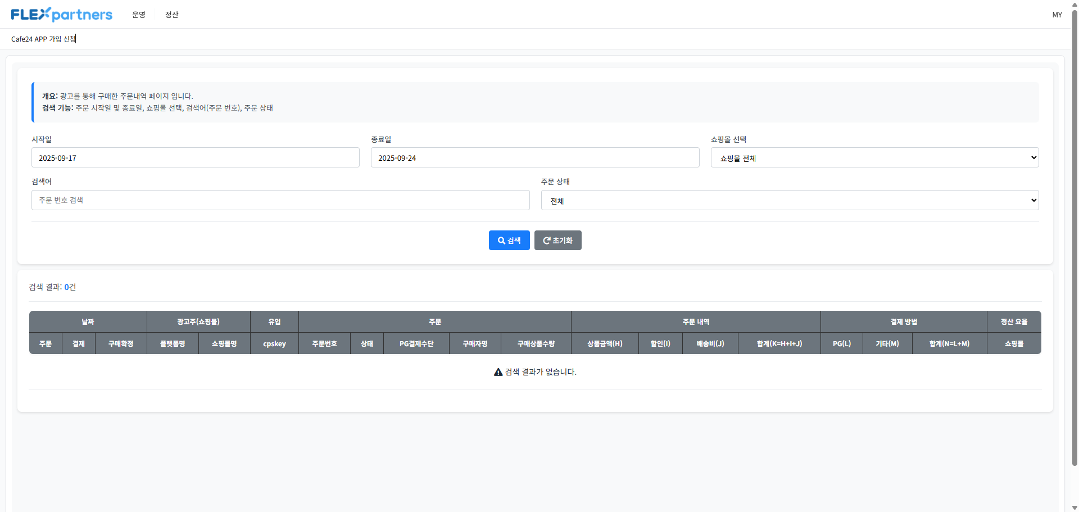Viewport: 1079px width, 512px height.
Task: Click the 구매확정 column header
Action: tap(121, 343)
